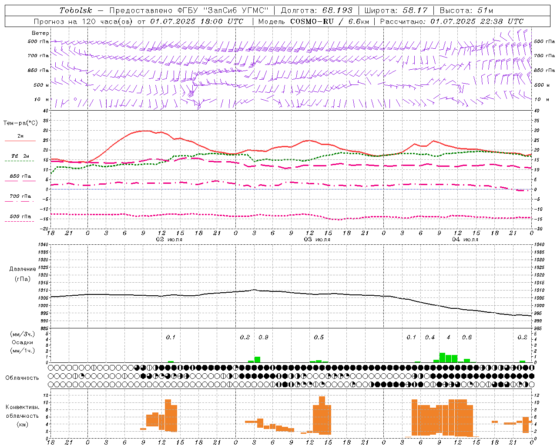The width and height of the screenshot is (557, 446).
Task: Click the 'Осадки' precipitation label
Action: click(22, 342)
